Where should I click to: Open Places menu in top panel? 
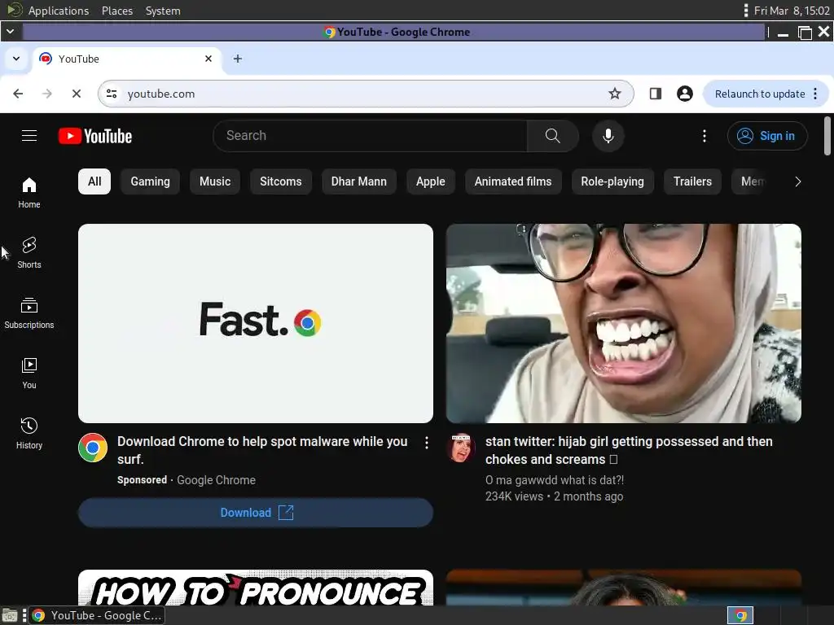tap(117, 11)
